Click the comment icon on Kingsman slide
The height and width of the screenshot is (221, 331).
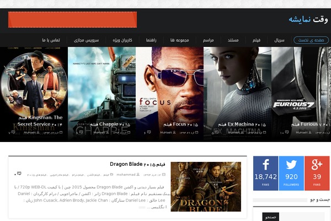[13, 132]
